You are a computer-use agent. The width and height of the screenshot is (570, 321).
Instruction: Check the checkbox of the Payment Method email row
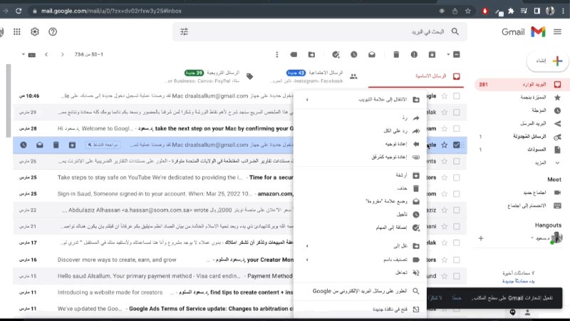coord(457,276)
